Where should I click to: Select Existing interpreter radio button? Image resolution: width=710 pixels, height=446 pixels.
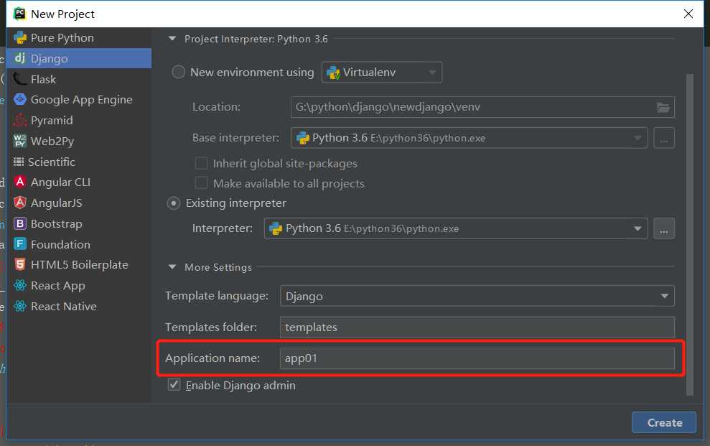pyautogui.click(x=174, y=203)
